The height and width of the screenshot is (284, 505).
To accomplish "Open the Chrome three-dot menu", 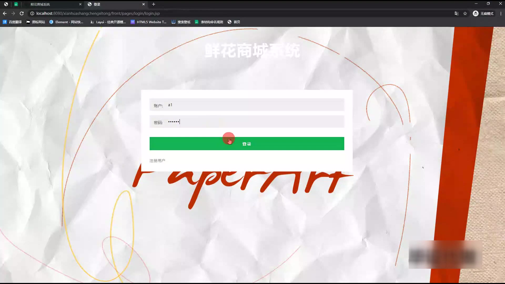I will [501, 13].
